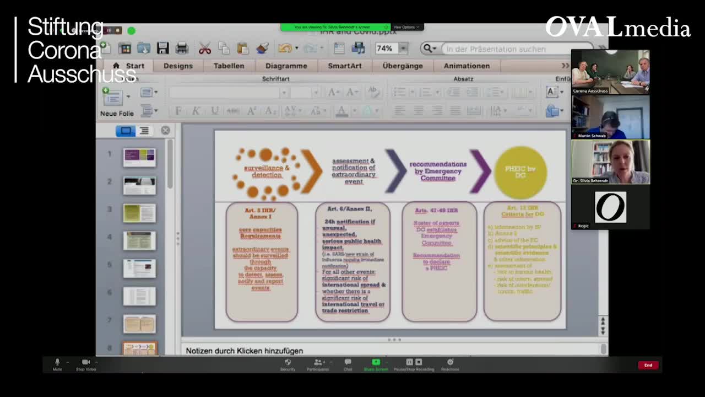Click the decrease indent icon
The height and width of the screenshot is (397, 705).
453,92
